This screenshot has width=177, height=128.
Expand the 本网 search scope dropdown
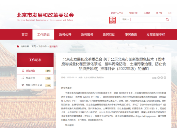pyautogui.click(x=125, y=20)
